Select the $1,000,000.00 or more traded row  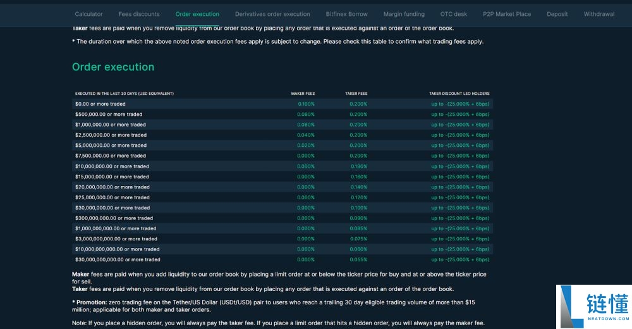point(282,125)
